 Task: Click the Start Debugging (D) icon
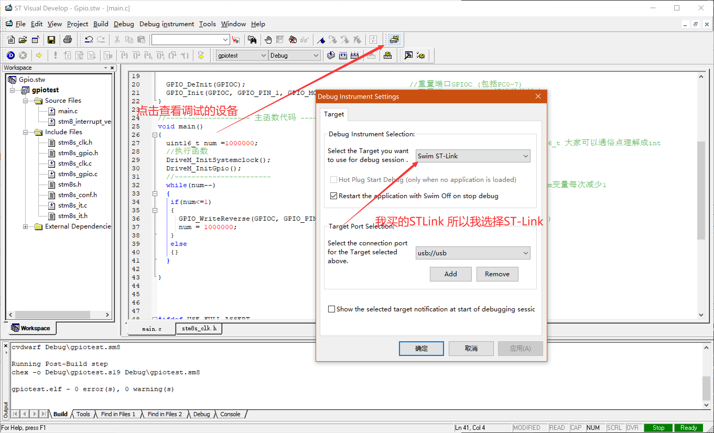[11, 55]
